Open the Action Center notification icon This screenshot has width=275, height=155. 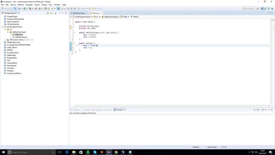(271, 152)
